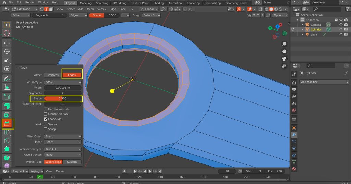The image size is (351, 184).
Task: Open the Material properties tab icon
Action: click(294, 169)
